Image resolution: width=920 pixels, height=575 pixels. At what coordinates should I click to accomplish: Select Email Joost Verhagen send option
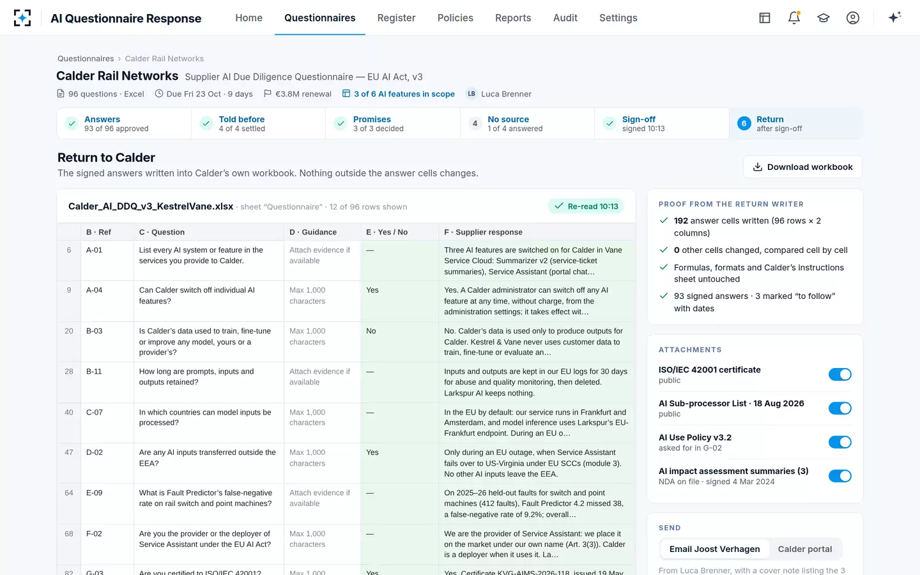(x=715, y=549)
